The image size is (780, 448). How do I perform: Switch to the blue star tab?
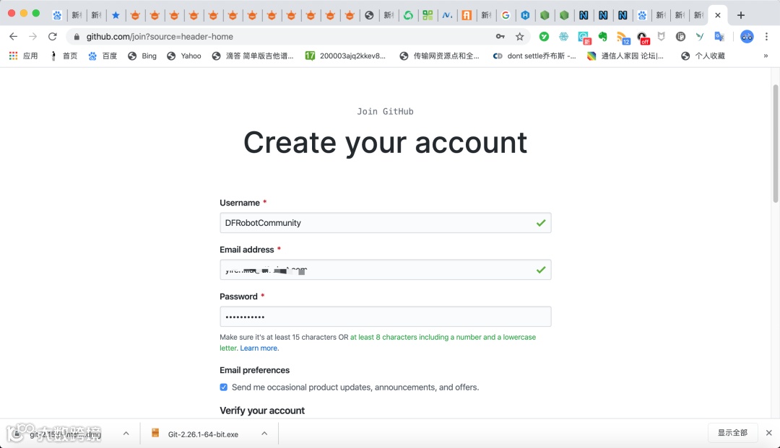pyautogui.click(x=116, y=15)
